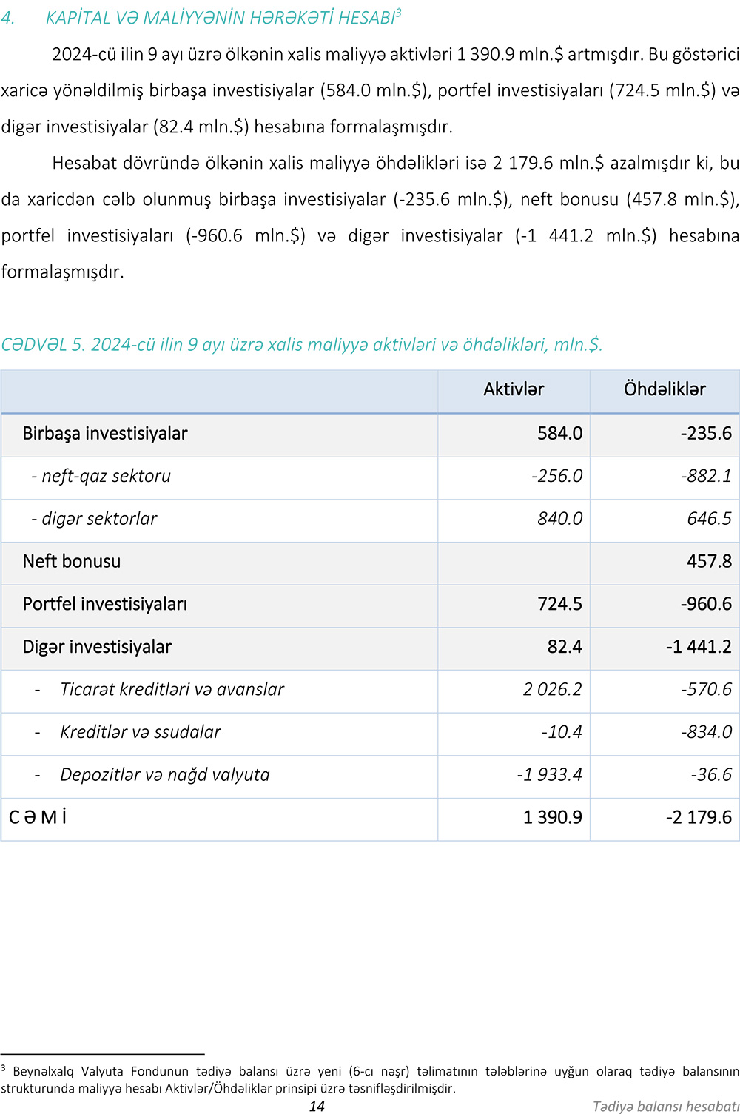Select the Aktivlər column header
The width and height of the screenshot is (740, 1114).
pos(514,389)
